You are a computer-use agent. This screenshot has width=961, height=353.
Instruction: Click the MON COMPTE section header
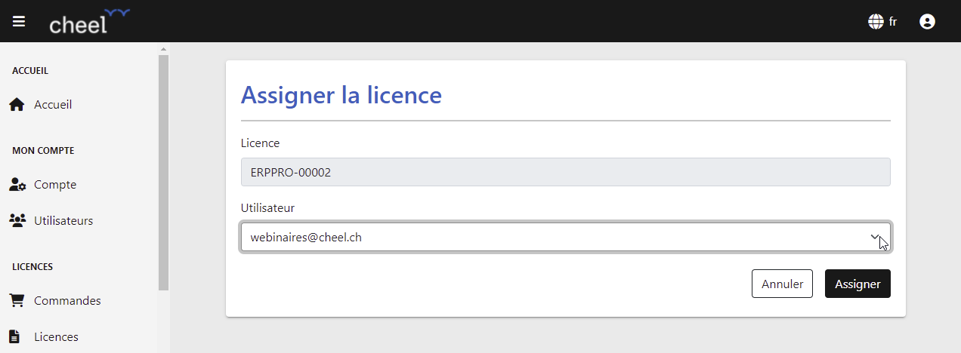tap(43, 151)
